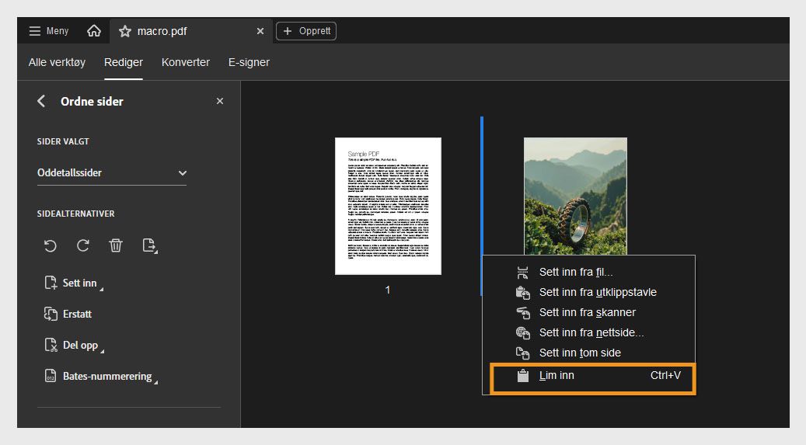Choose Sett inn fra nettside...

(x=588, y=333)
